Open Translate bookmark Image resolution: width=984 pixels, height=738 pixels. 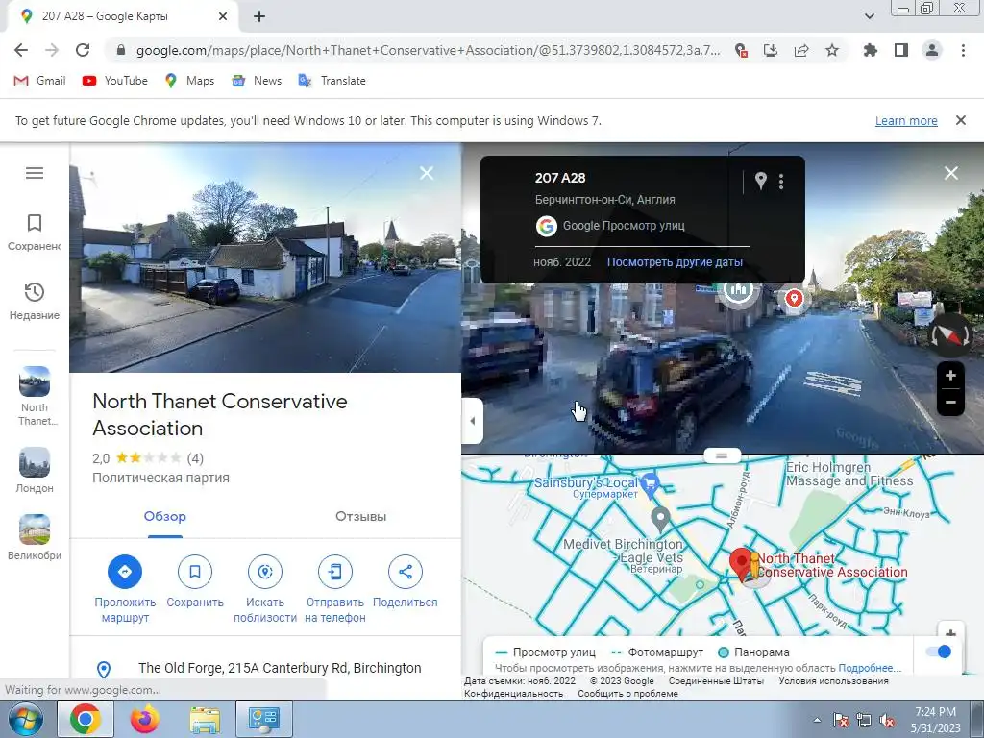332,81
